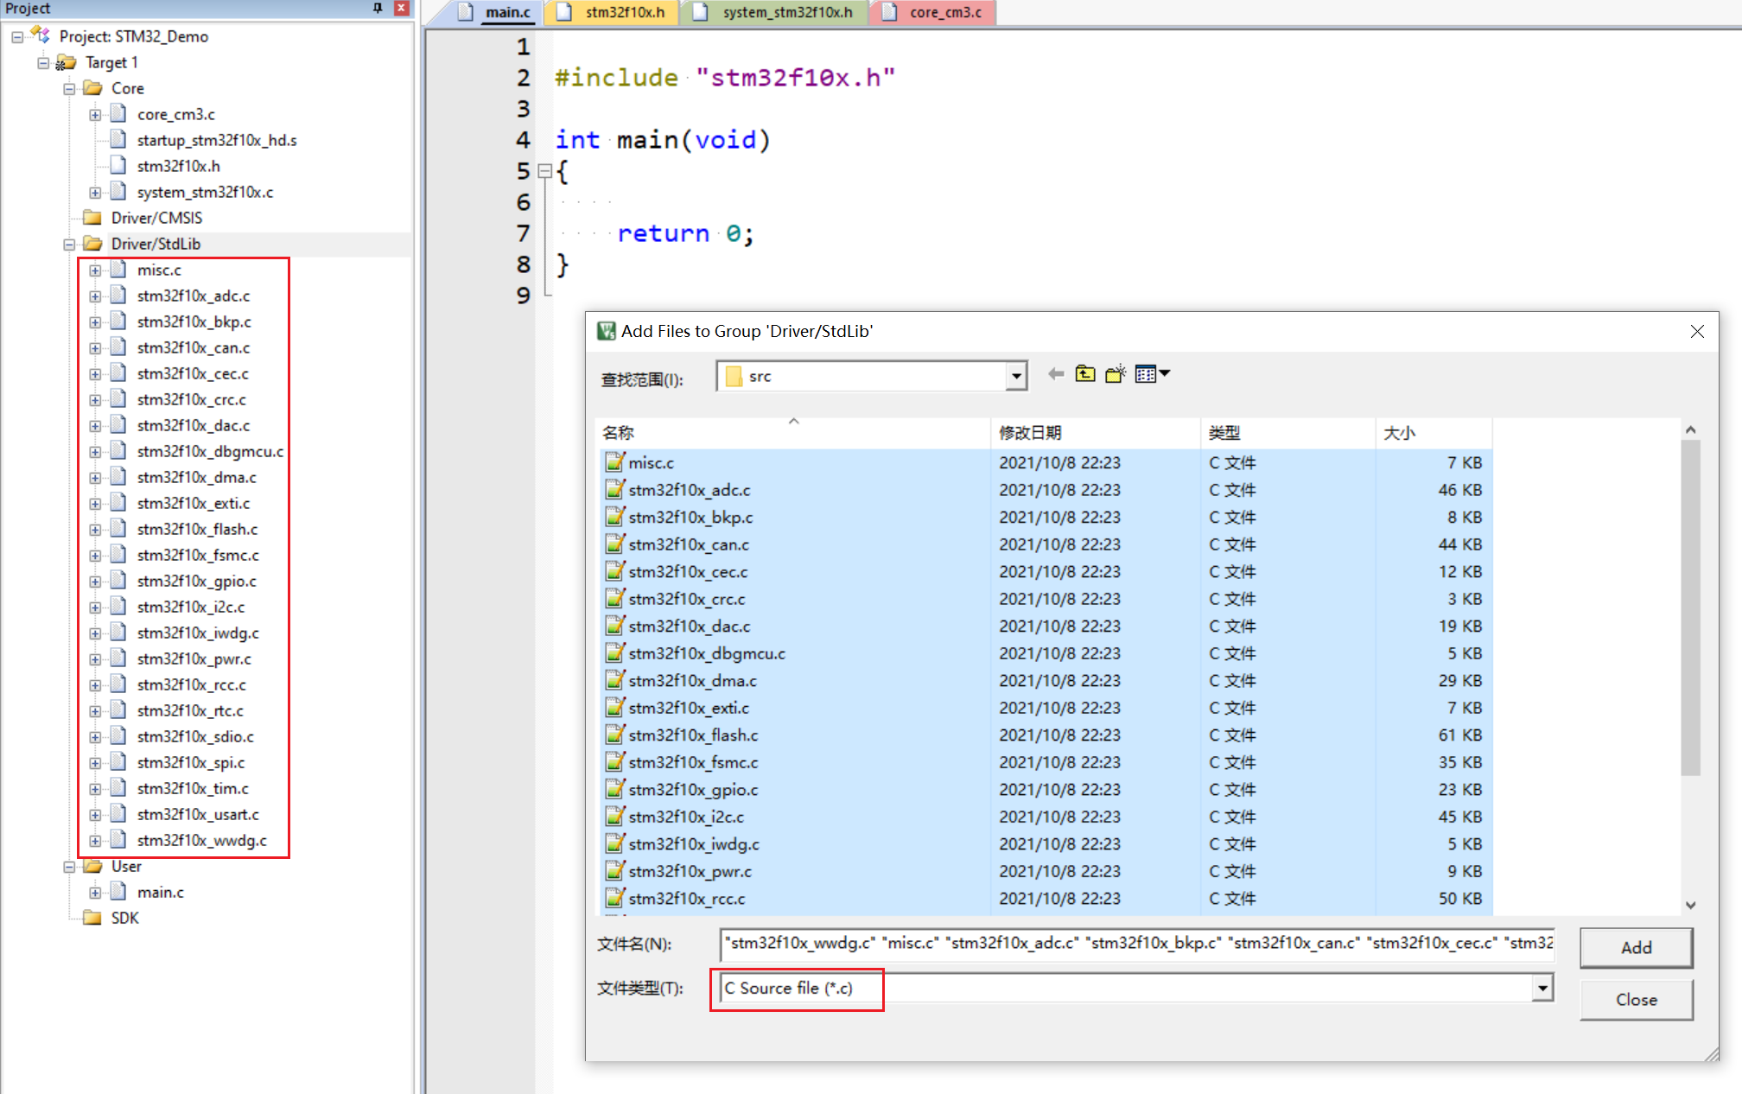This screenshot has height=1094, width=1742.
Task: Open the view menu icon in dialog
Action: coord(1152,374)
